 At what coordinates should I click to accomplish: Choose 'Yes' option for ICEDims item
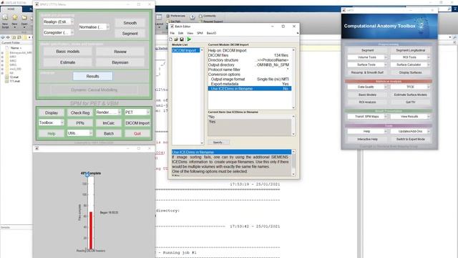tap(250, 122)
